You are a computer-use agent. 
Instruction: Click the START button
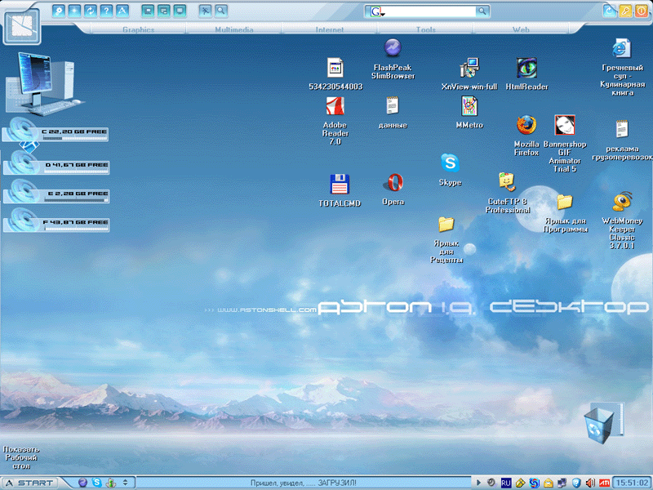tap(31, 483)
